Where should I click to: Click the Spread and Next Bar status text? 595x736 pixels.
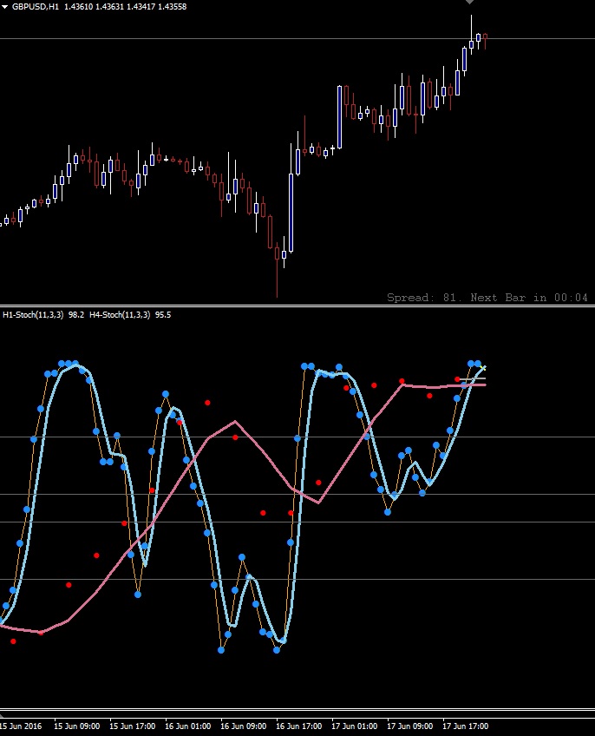coord(487,298)
